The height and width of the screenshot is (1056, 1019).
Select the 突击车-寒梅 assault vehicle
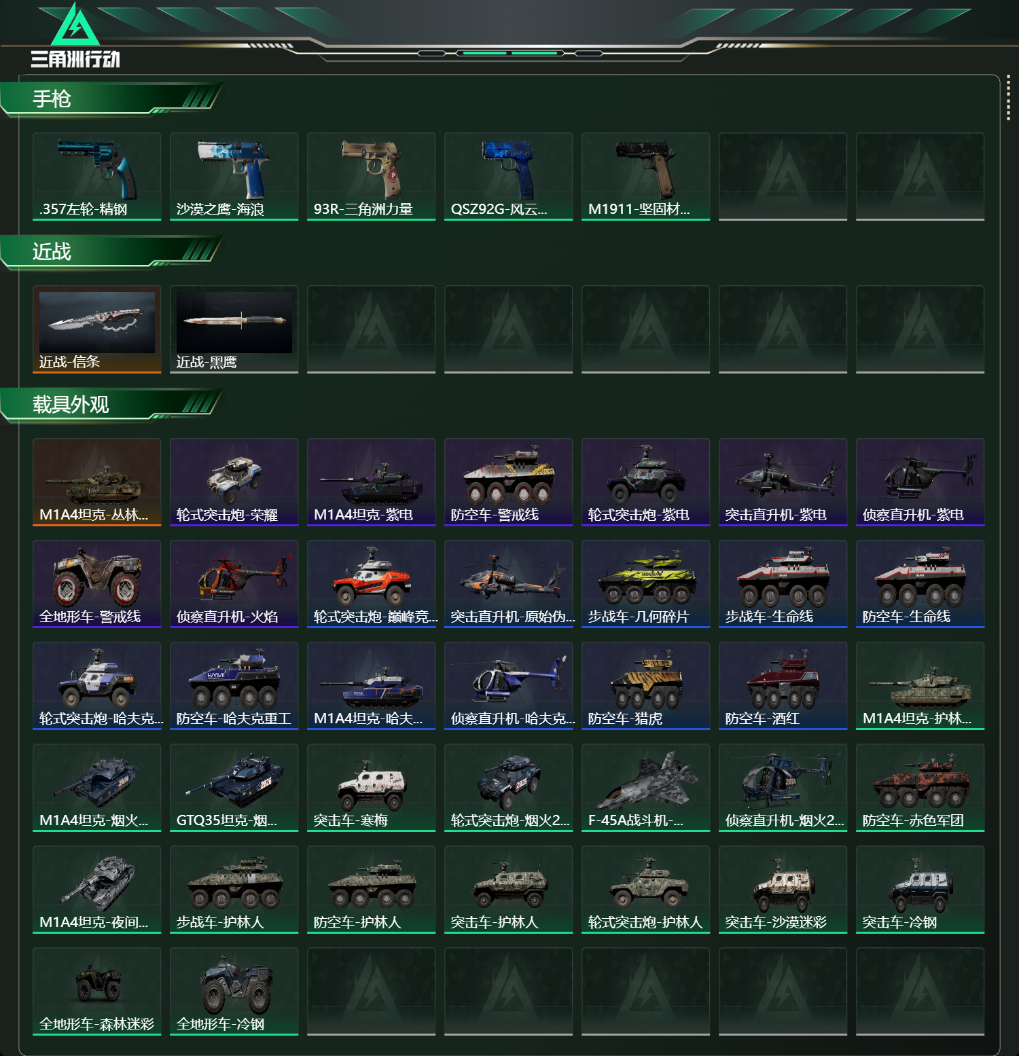pos(371,787)
